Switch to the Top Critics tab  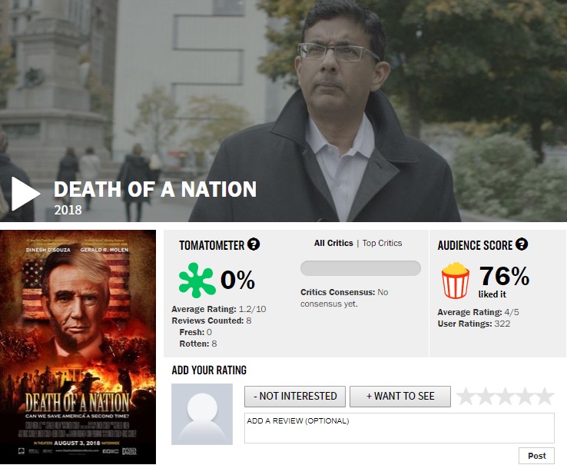tap(382, 243)
